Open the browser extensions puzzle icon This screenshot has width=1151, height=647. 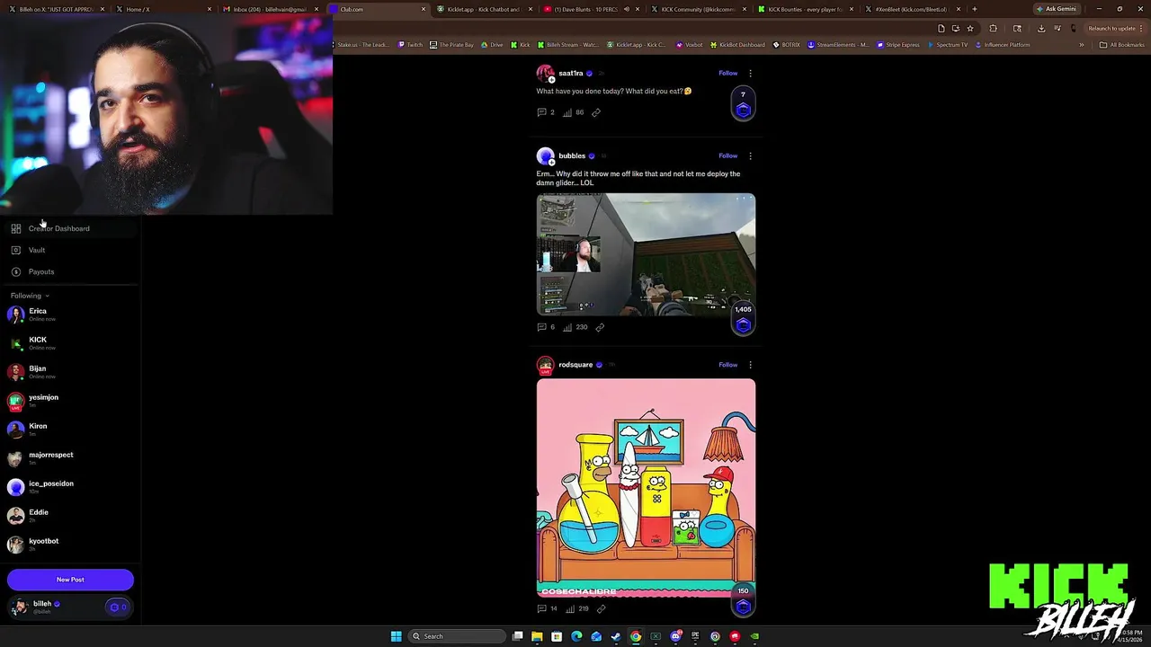[994, 28]
